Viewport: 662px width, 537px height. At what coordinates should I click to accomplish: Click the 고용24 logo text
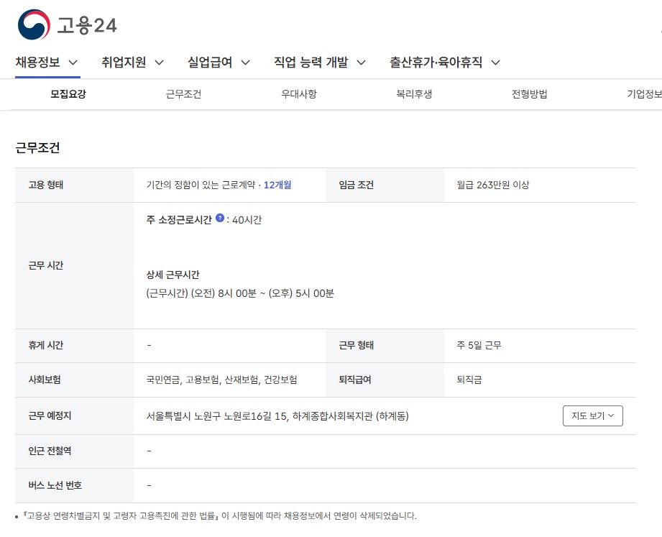(87, 25)
